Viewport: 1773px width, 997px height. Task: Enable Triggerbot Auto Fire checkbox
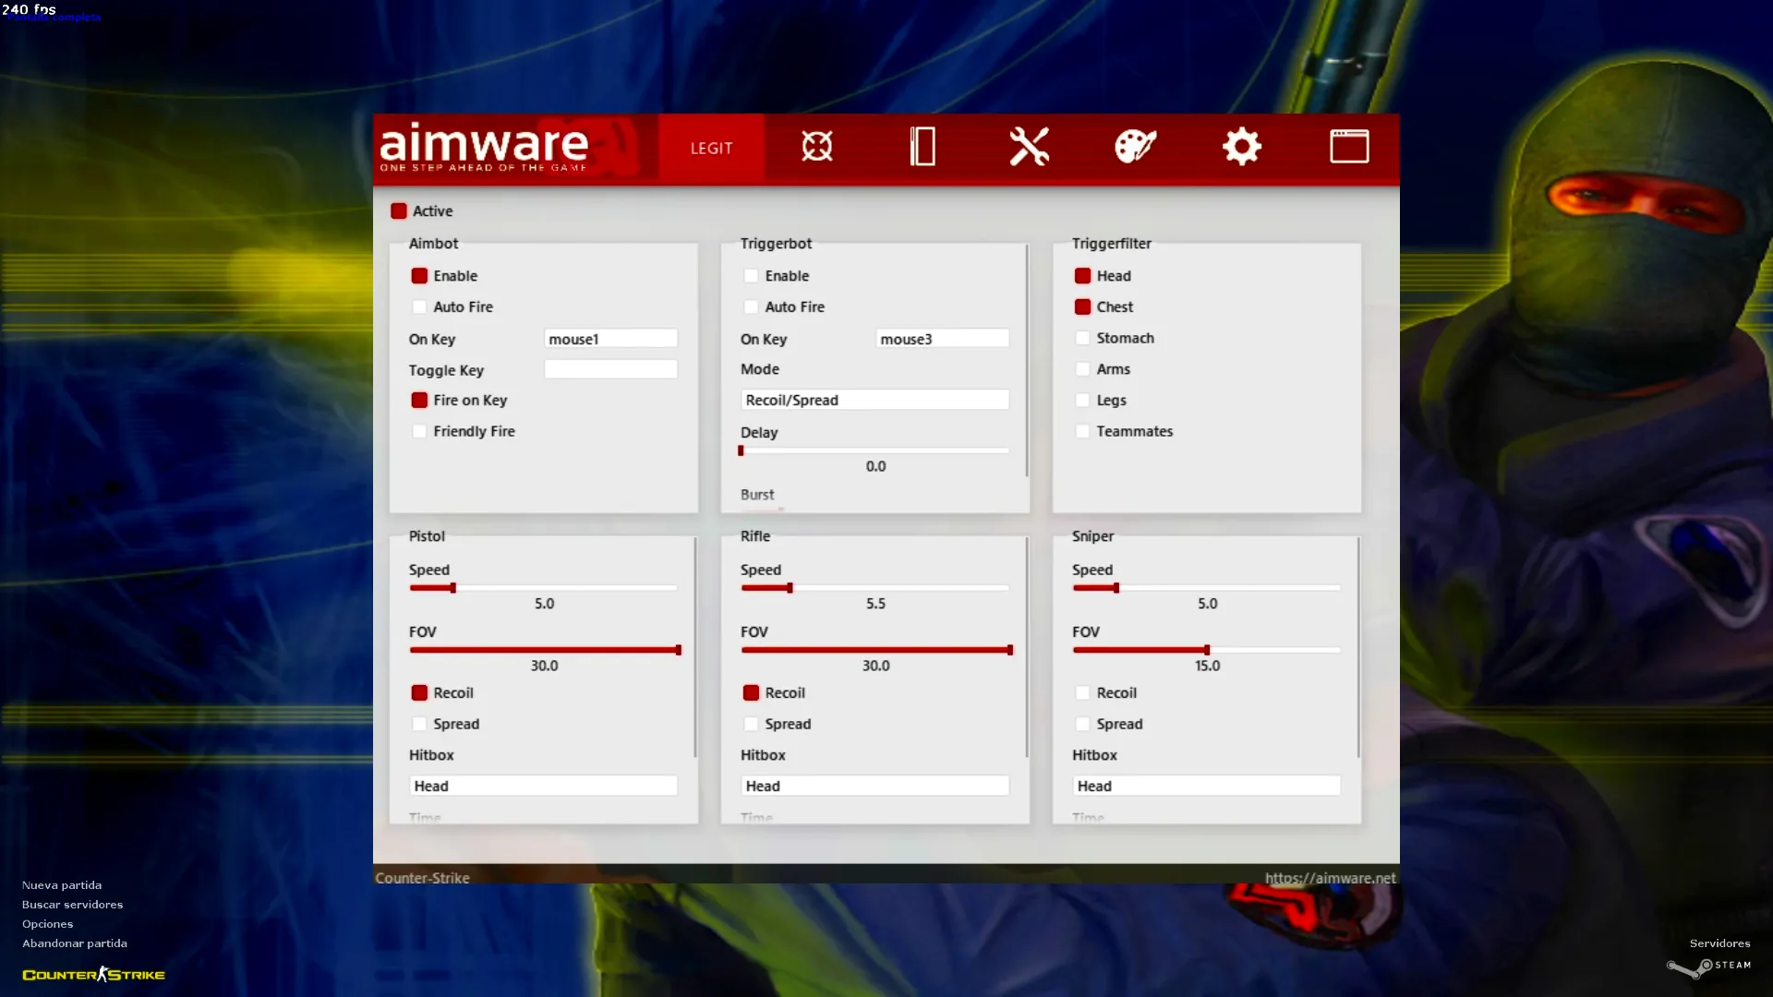(x=751, y=307)
